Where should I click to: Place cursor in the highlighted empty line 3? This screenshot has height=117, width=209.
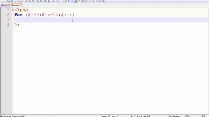pos(111,20)
